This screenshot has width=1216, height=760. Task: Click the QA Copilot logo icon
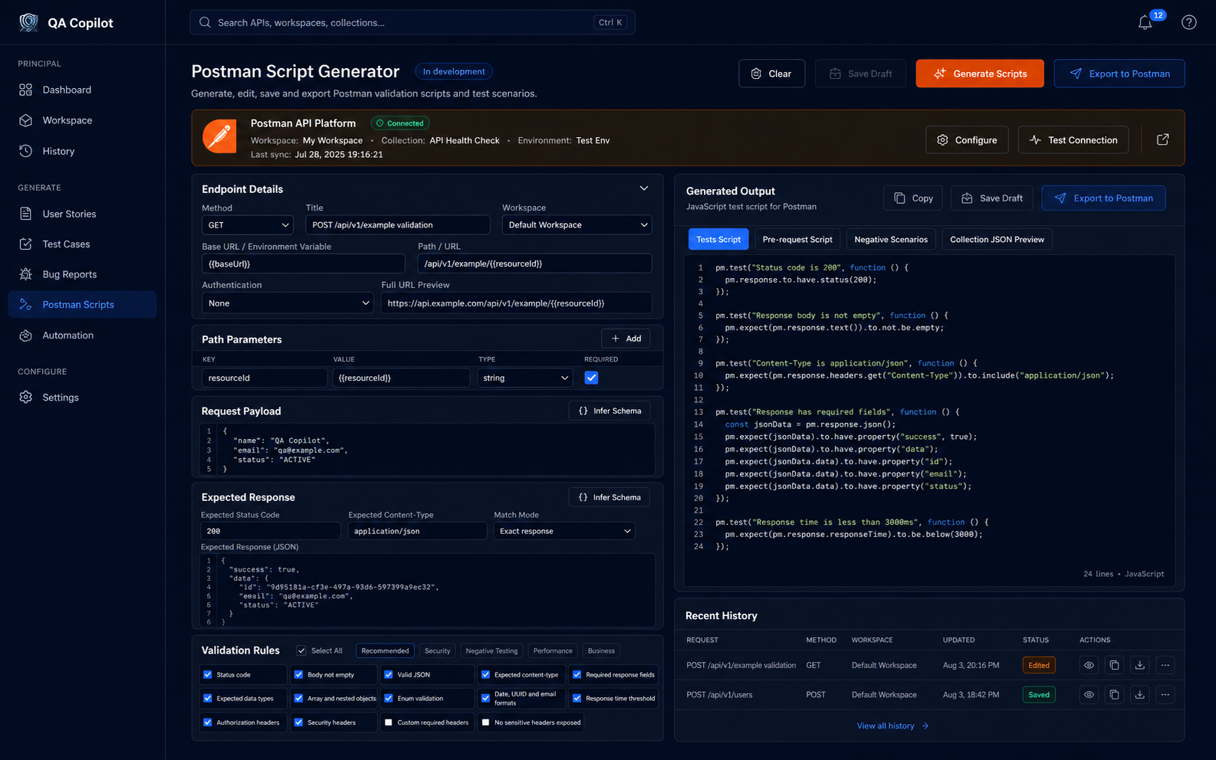tap(28, 22)
